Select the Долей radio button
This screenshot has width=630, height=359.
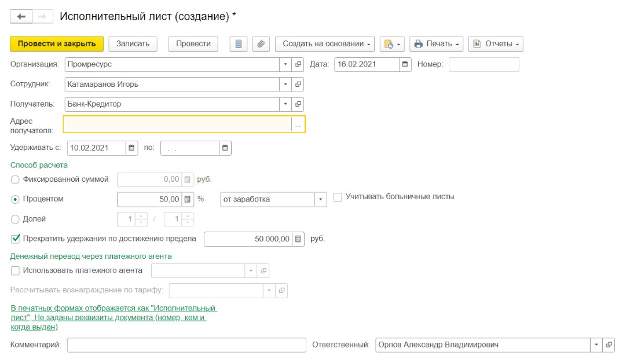[x=15, y=219]
